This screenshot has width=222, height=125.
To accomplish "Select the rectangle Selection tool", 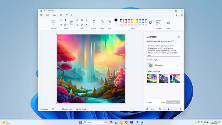I will (54, 21).
